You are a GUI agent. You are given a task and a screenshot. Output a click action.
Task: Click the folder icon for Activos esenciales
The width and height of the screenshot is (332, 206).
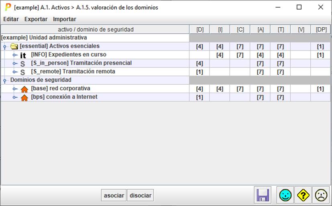tap(14, 47)
